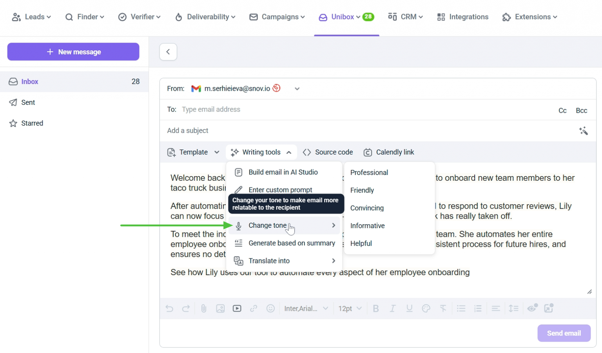Viewport: 602px width, 353px height.
Task: Toggle bold formatting
Action: (x=376, y=308)
